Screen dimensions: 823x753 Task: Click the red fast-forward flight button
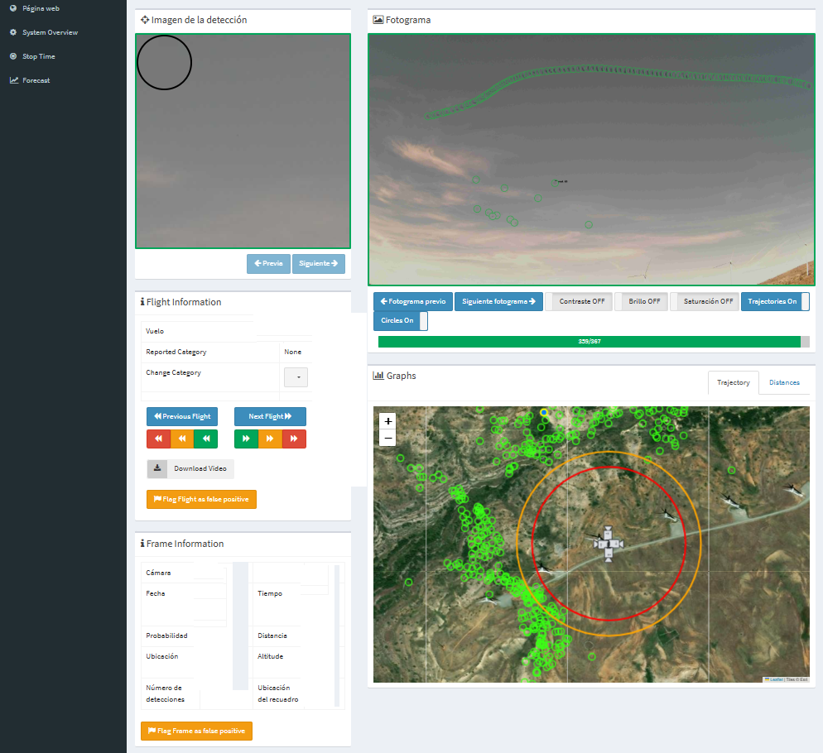point(294,439)
